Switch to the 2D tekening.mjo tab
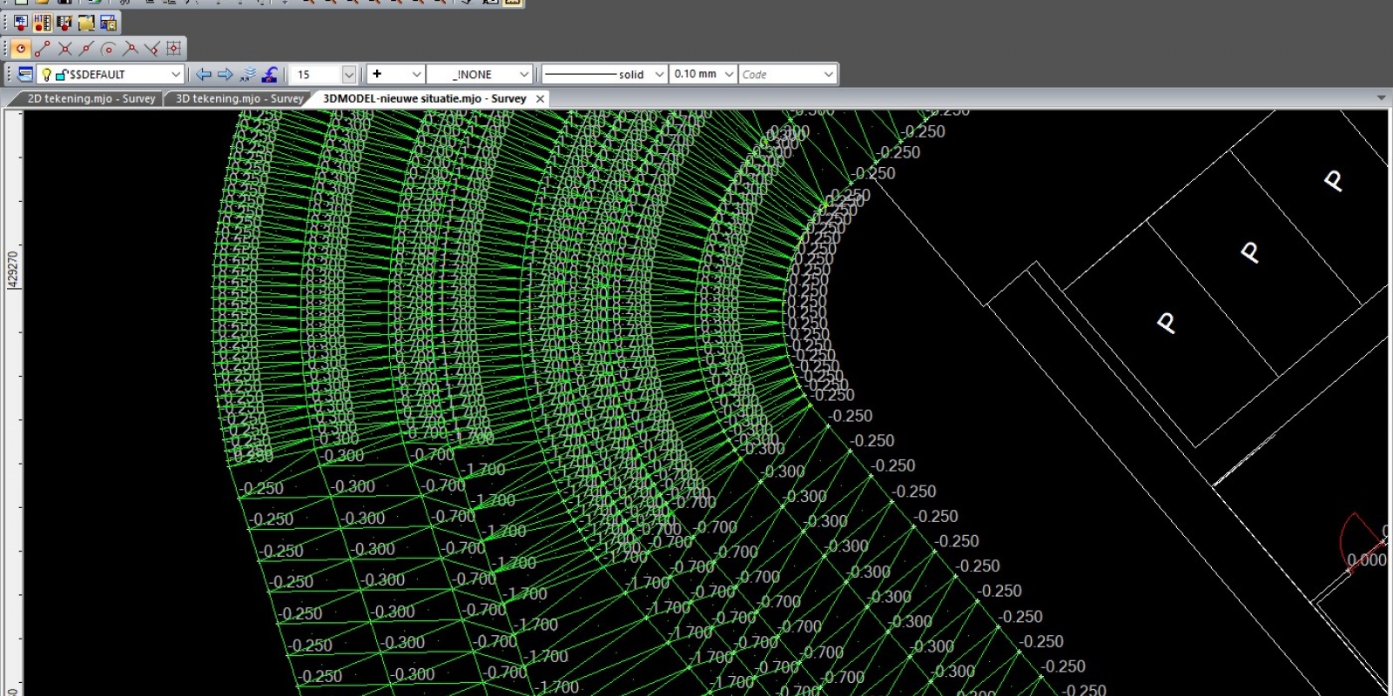Image resolution: width=1393 pixels, height=696 pixels. point(91,99)
